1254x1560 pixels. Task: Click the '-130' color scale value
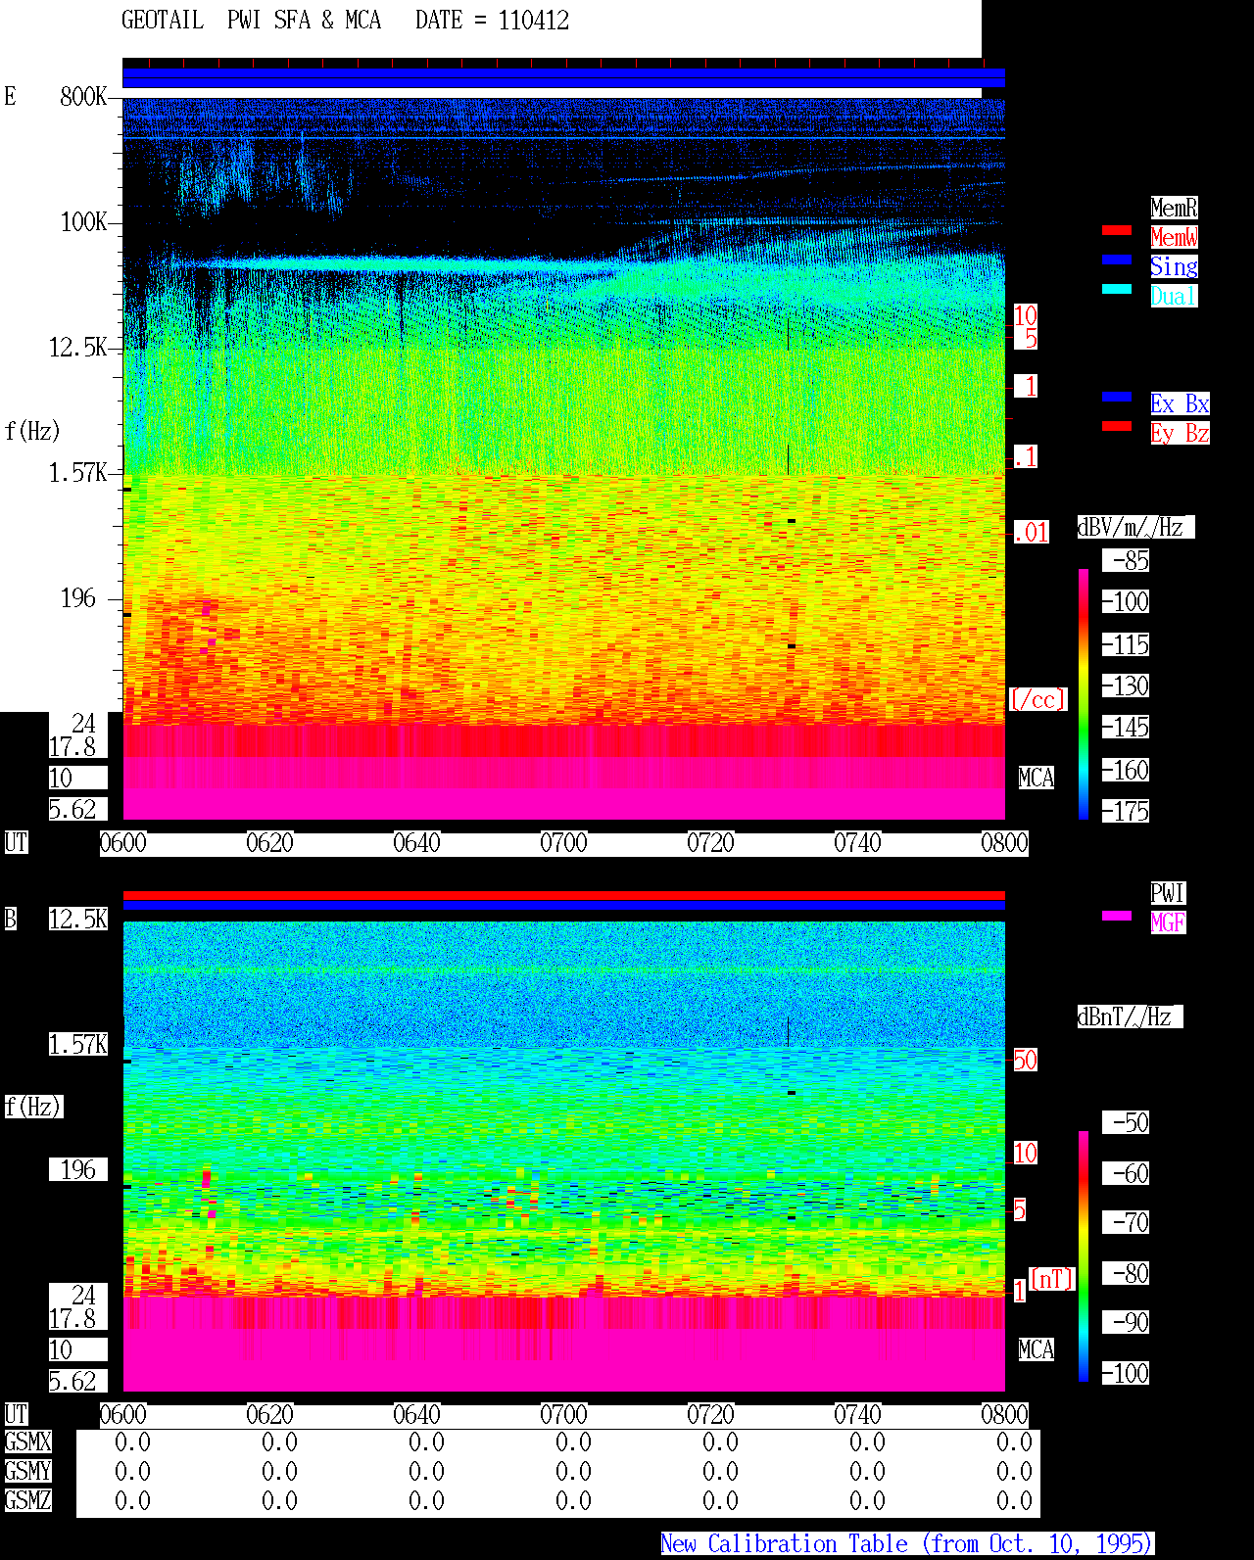coord(1127,685)
